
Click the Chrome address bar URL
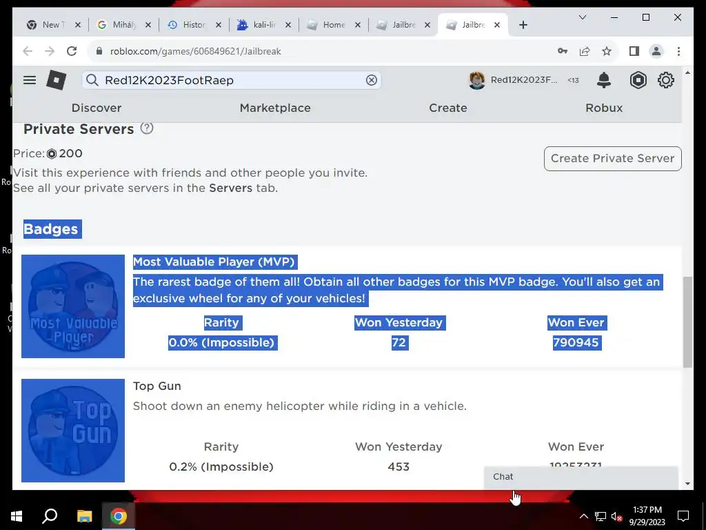(x=195, y=51)
